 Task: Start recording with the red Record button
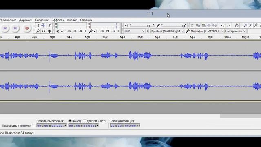[27, 28]
